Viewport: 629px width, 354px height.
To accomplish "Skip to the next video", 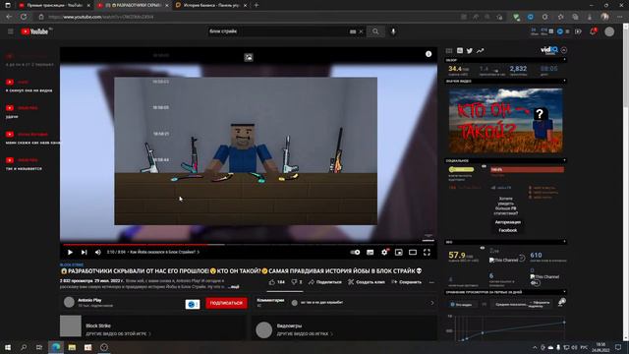I will [84, 252].
